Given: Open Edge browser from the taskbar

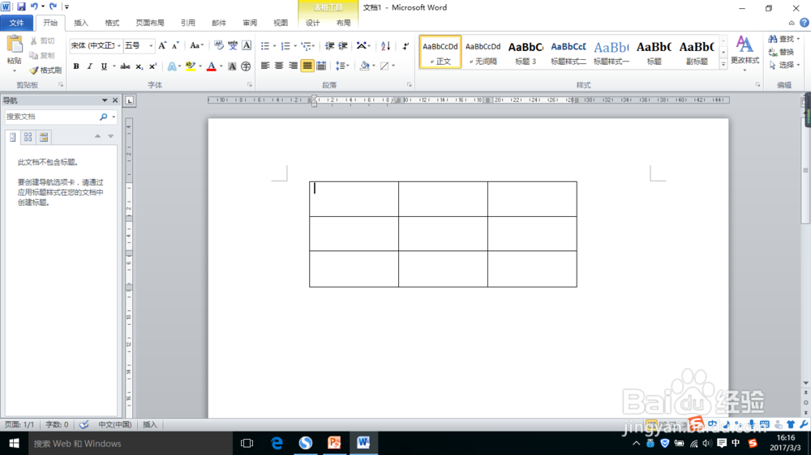Looking at the screenshot, I should point(277,443).
